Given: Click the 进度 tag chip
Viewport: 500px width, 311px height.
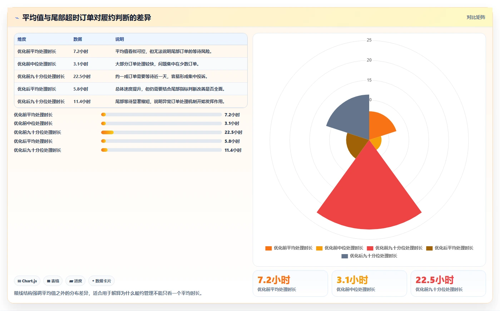Looking at the screenshot, I should [75, 281].
